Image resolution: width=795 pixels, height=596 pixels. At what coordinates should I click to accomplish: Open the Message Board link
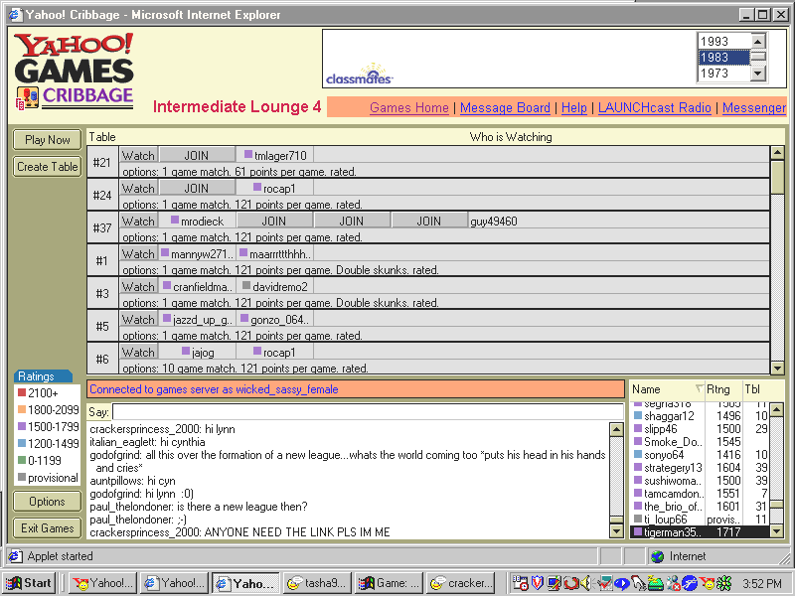click(505, 107)
